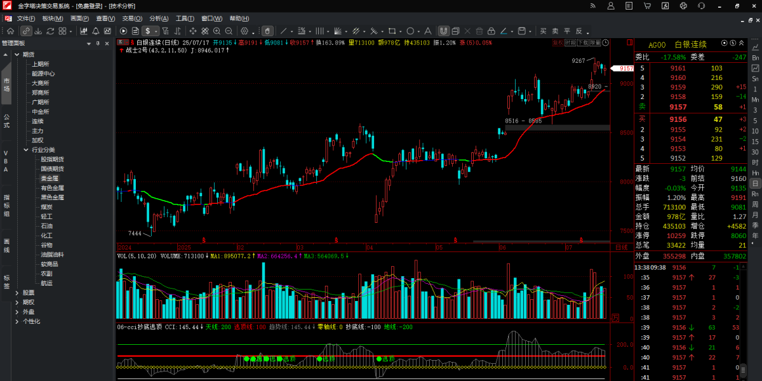Image resolution: width=762 pixels, height=381 pixels.
Task: Toggle the magnet snap tool
Action: tap(444, 30)
